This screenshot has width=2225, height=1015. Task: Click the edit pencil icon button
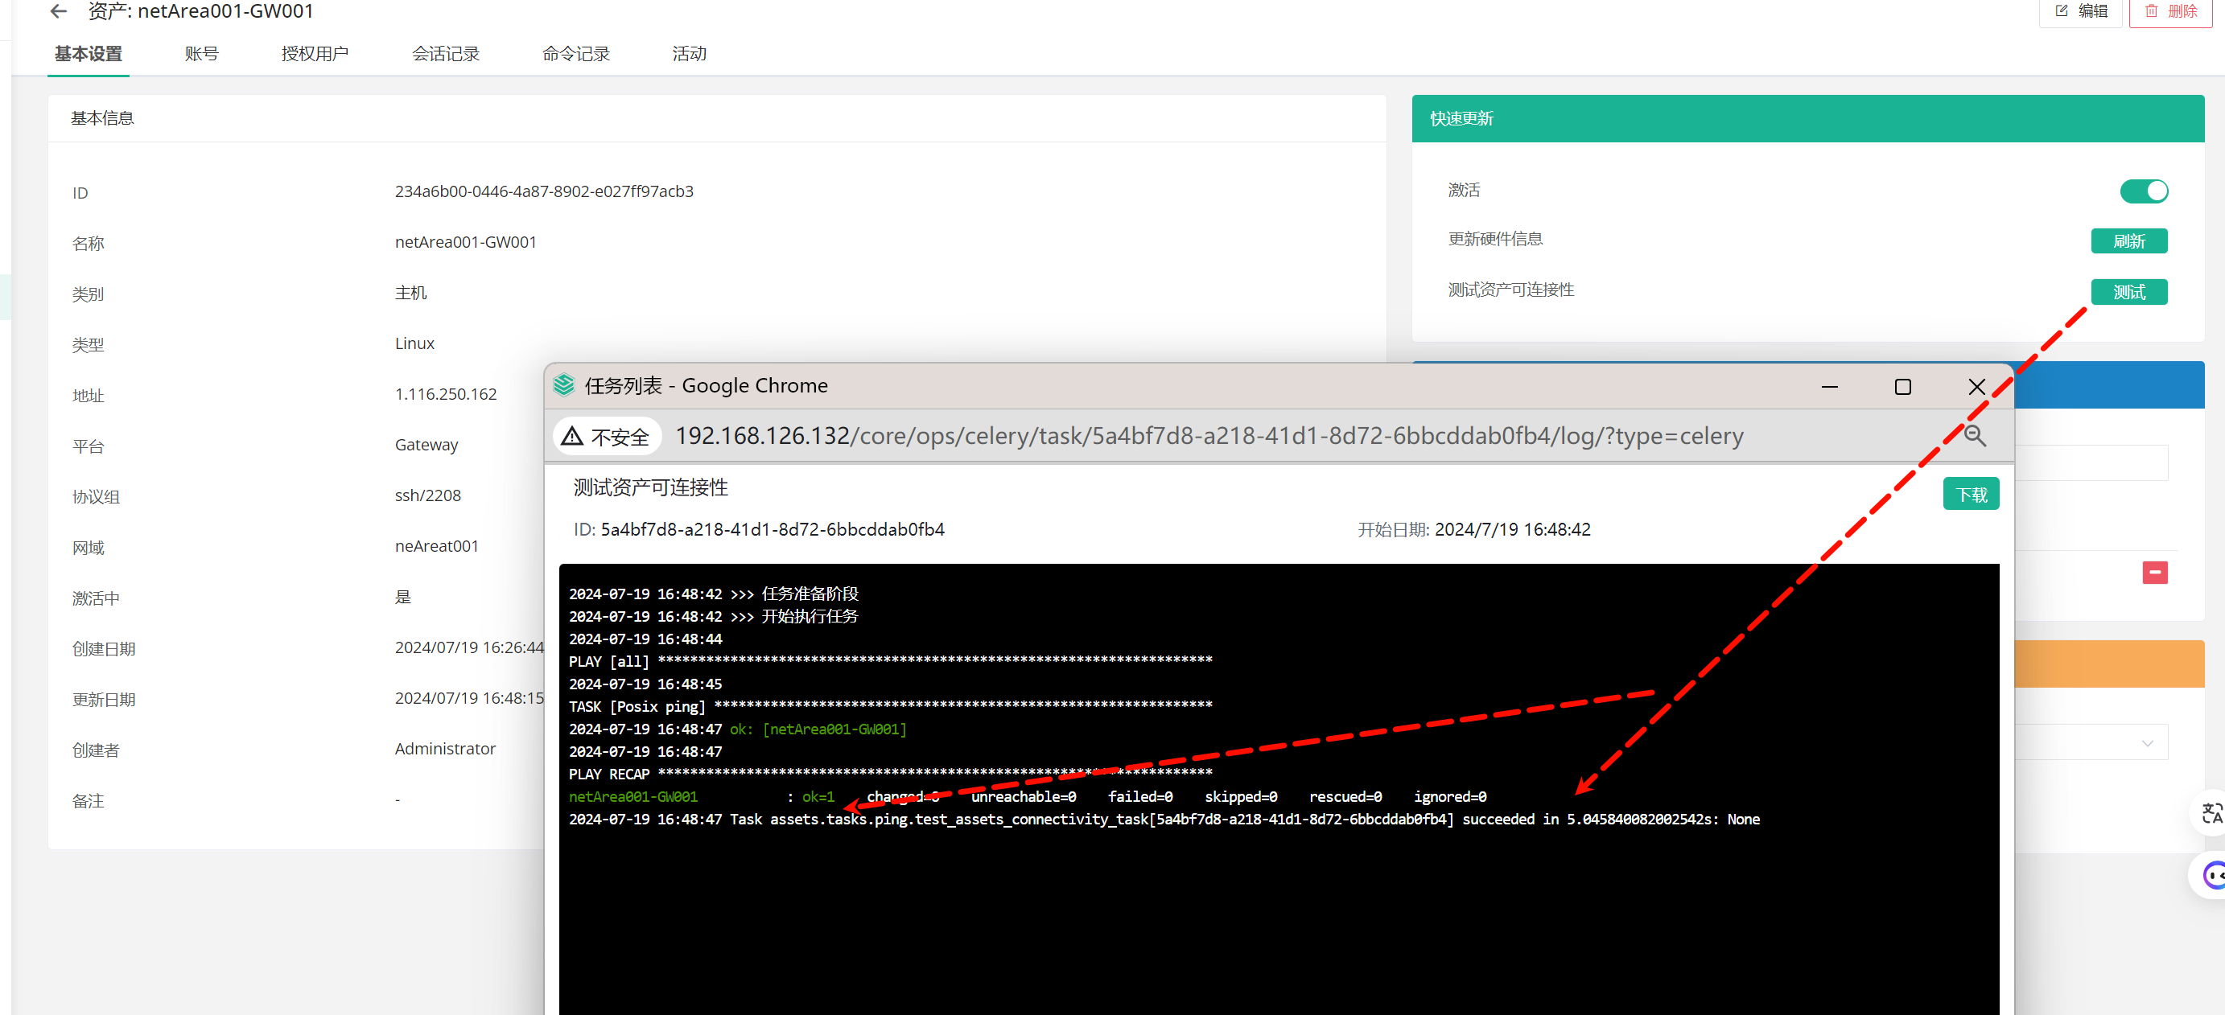[x=2080, y=11]
